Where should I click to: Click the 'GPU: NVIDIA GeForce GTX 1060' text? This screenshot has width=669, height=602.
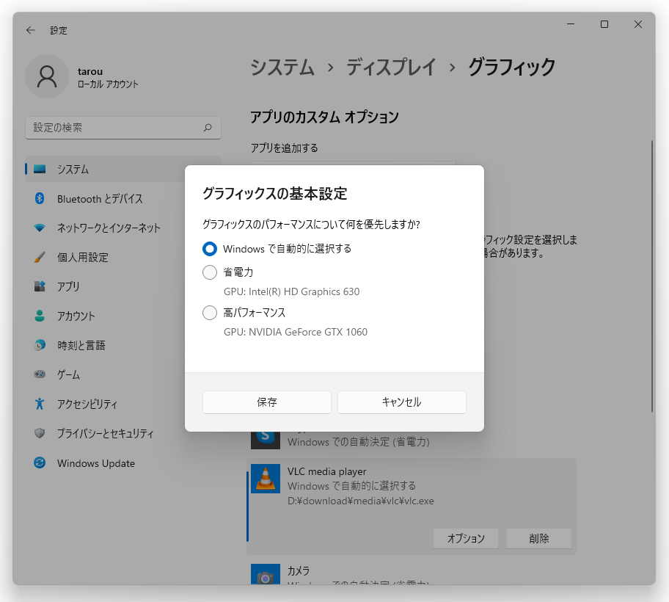295,332
